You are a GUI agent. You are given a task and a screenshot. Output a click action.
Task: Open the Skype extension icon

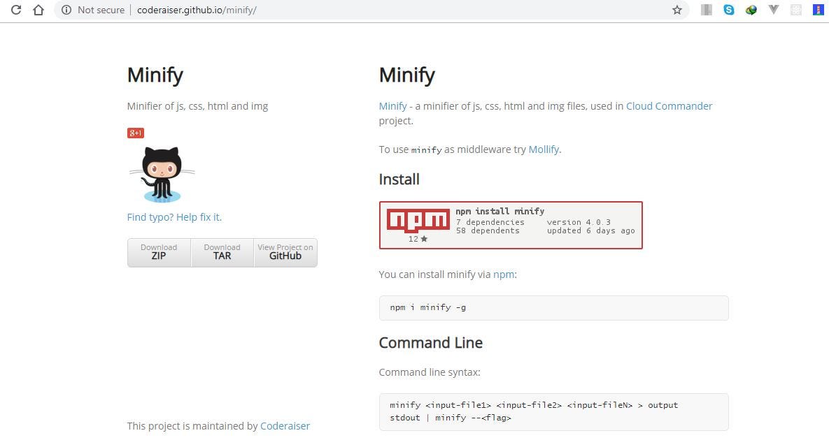point(728,10)
